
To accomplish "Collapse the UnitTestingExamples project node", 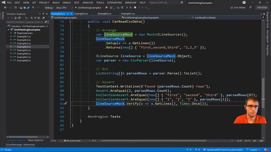I will tap(8, 30).
